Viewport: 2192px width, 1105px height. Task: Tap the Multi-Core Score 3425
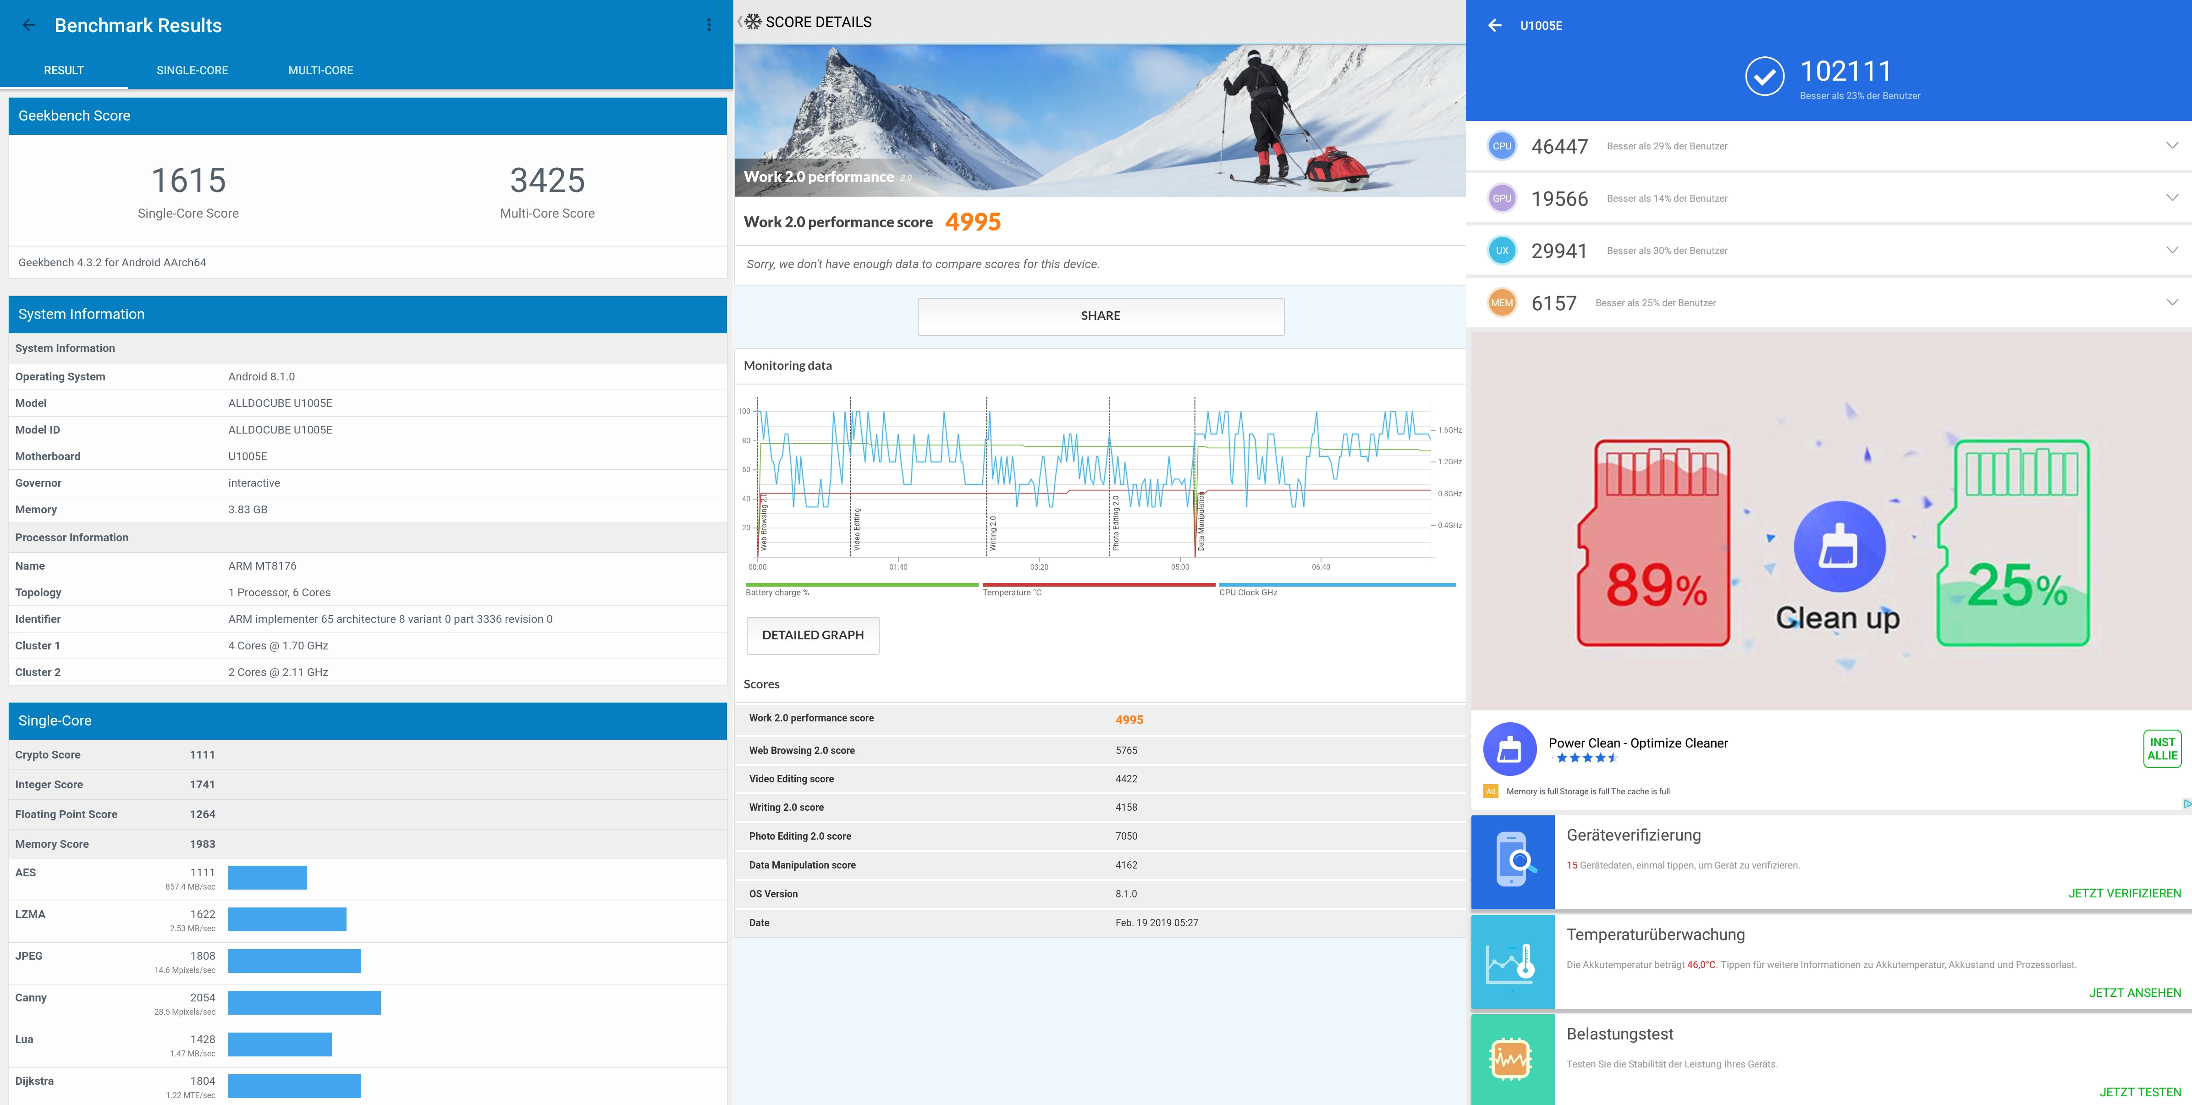coord(547,180)
